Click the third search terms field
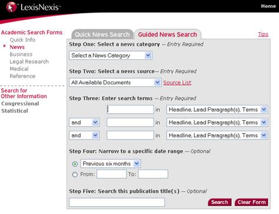The width and height of the screenshot is (279, 214). (x=130, y=135)
